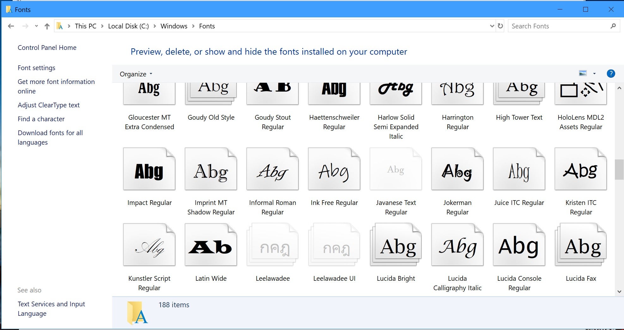624x330 pixels.
Task: Click the Fonts folder icon in the address bar
Action: point(60,26)
